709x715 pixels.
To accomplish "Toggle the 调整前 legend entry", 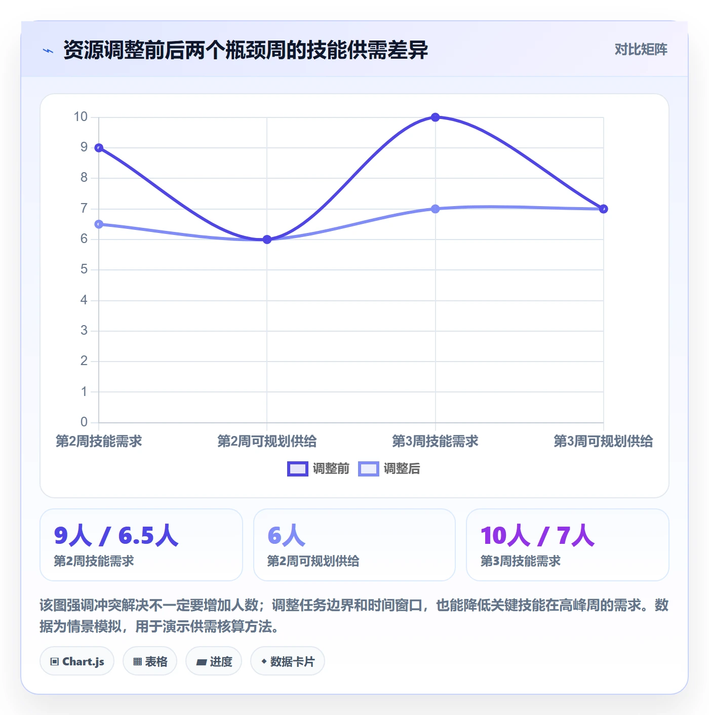I will [x=318, y=469].
